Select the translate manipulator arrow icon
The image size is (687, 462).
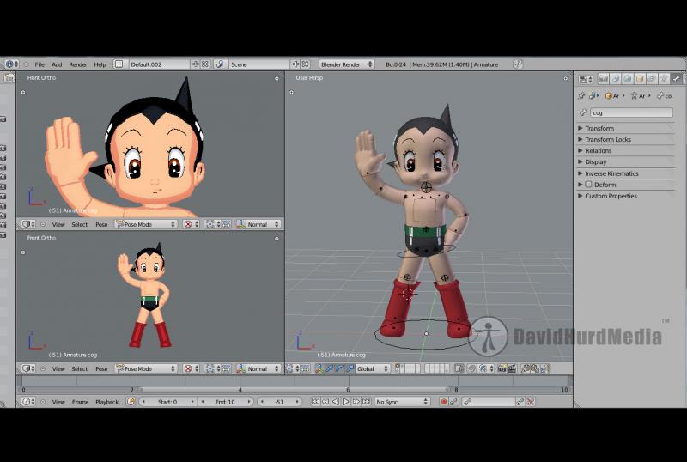[x=330, y=368]
